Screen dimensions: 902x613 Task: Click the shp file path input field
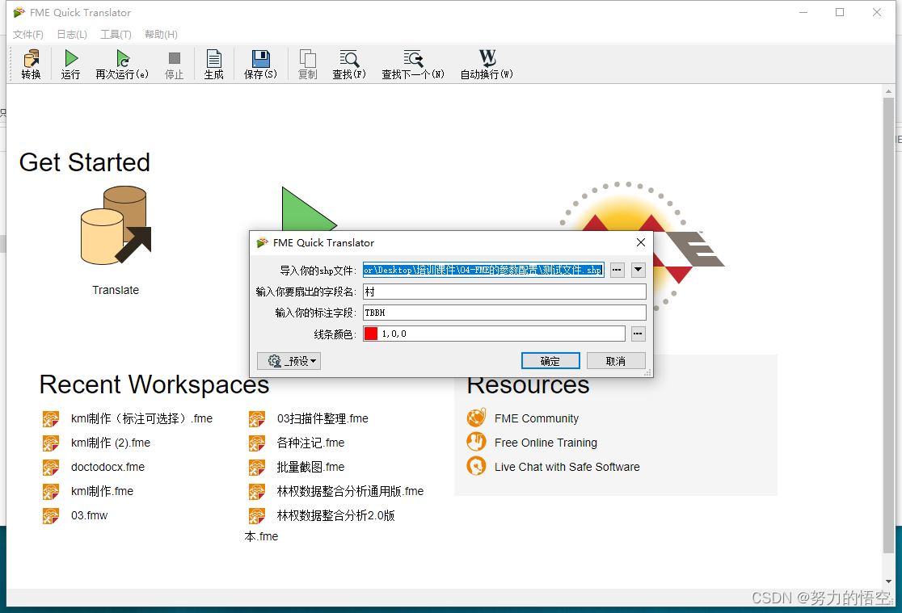(x=484, y=270)
